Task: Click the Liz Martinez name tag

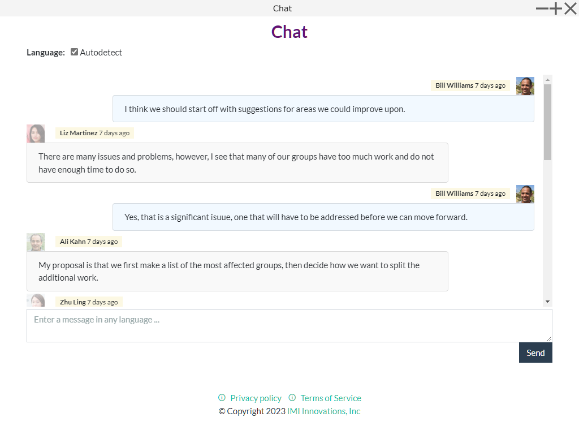Action: coord(79,133)
